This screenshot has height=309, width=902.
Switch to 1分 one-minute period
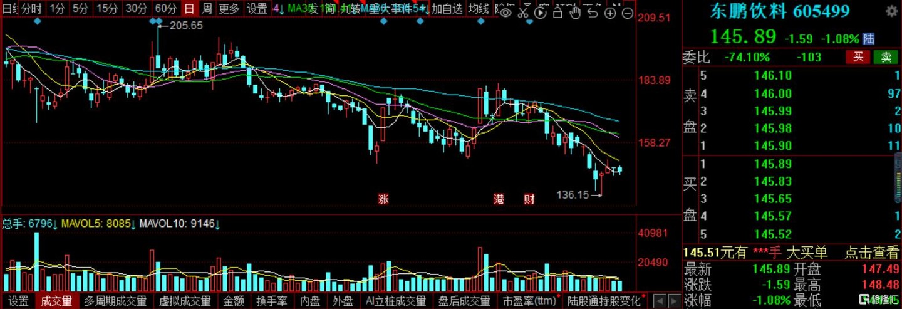(56, 8)
